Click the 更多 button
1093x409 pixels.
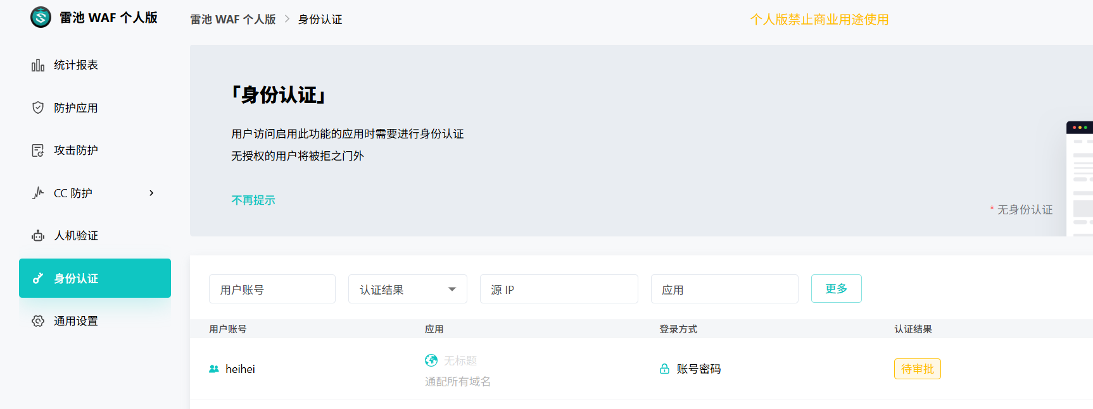(837, 289)
